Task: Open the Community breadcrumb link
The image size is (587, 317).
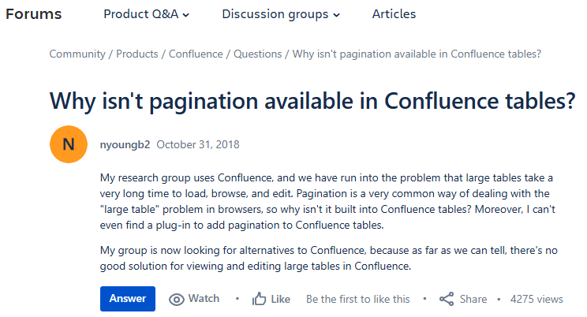Action: pos(77,54)
